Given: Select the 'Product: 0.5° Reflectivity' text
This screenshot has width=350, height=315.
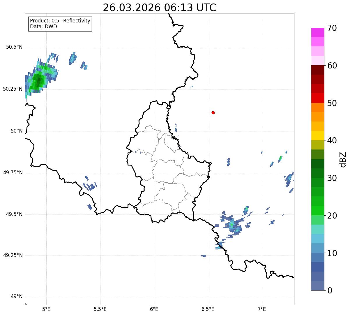Looking at the screenshot, I should tap(60, 21).
